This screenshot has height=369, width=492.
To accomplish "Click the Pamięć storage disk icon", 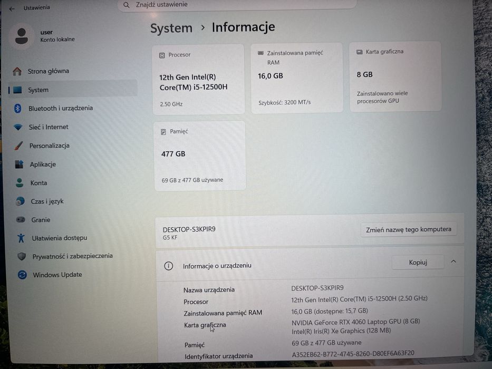I will click(x=163, y=132).
